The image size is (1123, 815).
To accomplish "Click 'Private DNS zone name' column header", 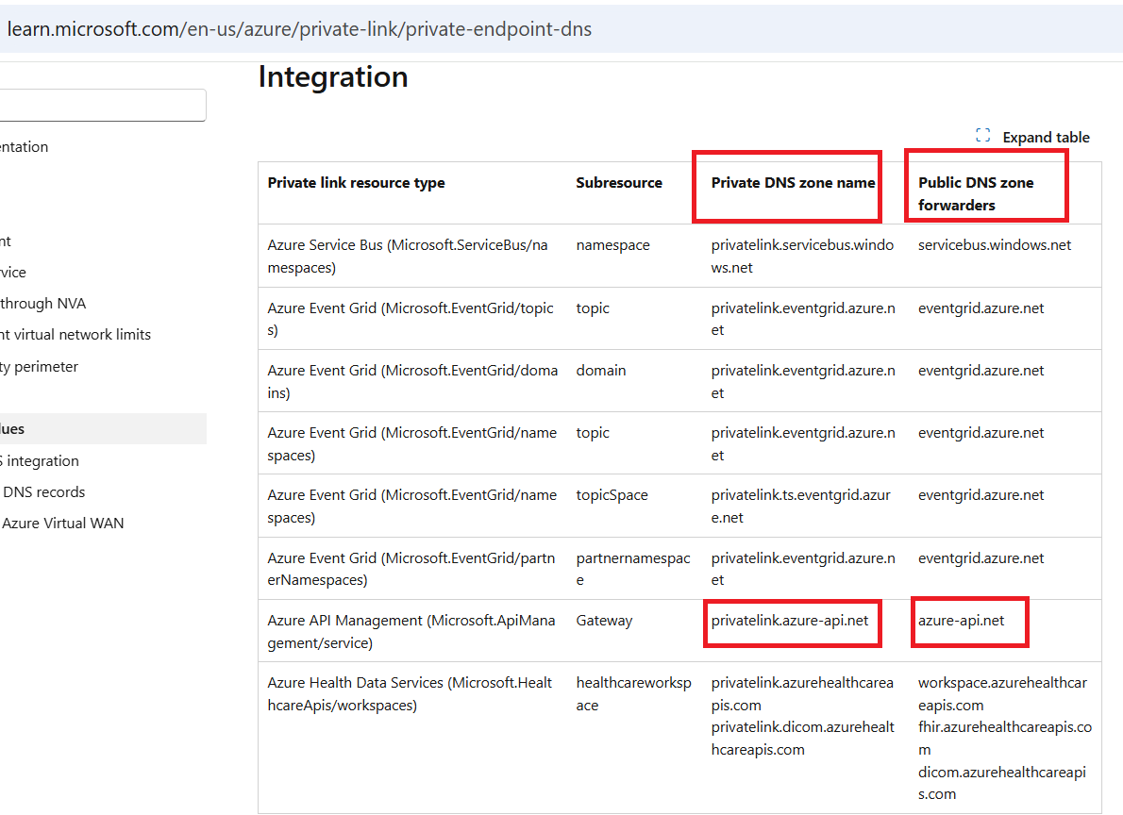I will point(793,183).
